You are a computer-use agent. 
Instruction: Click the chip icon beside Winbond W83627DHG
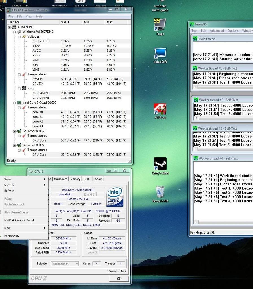pos(19,32)
